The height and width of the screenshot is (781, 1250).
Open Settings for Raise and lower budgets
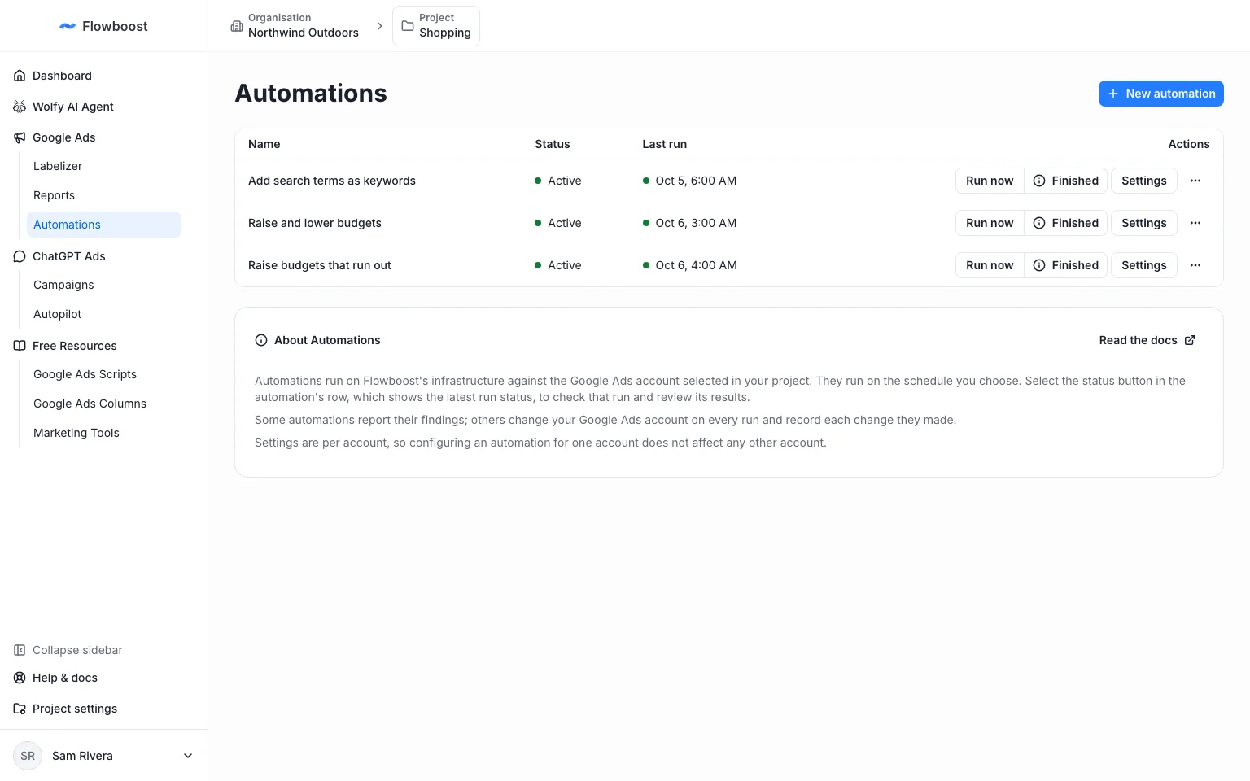1144,223
